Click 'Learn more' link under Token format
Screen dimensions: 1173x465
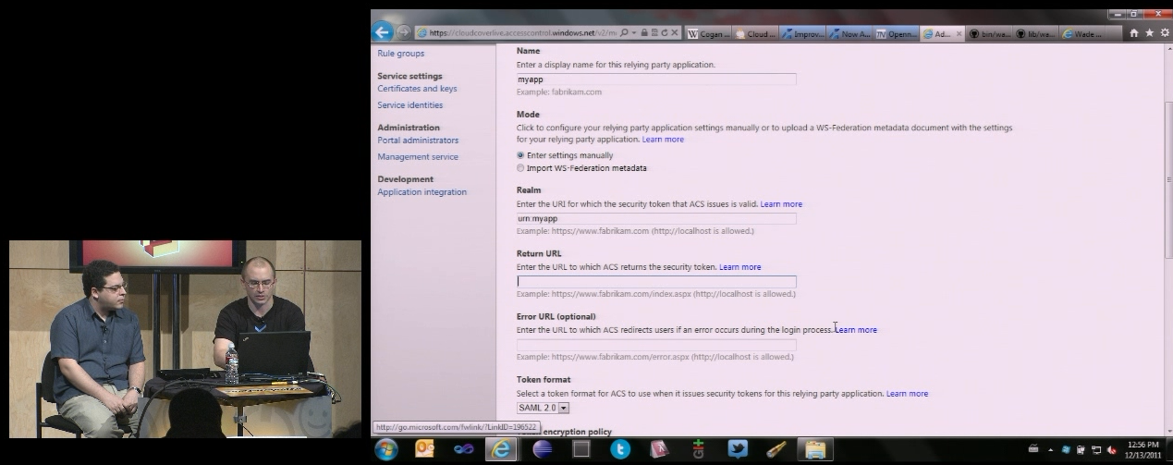(x=907, y=394)
